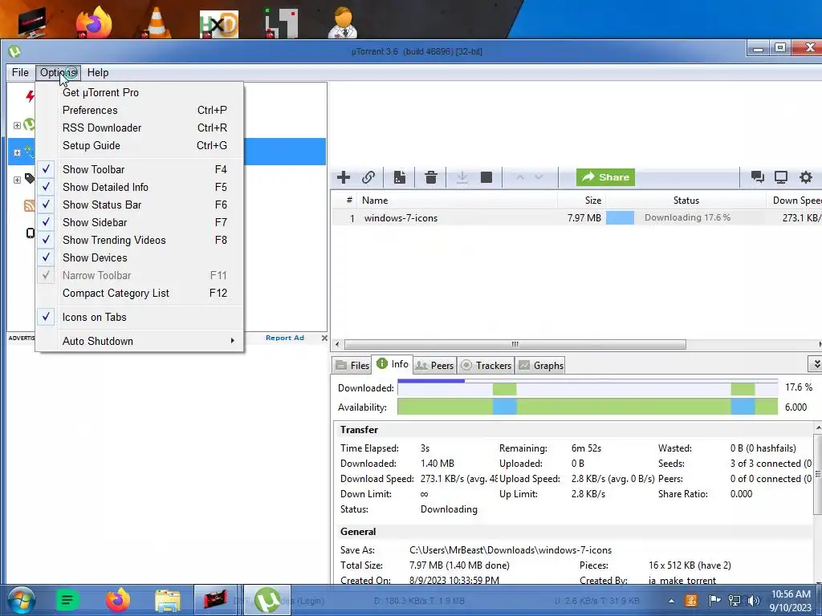
Task: Expand Auto Shutdown submenu arrow
Action: (232, 341)
